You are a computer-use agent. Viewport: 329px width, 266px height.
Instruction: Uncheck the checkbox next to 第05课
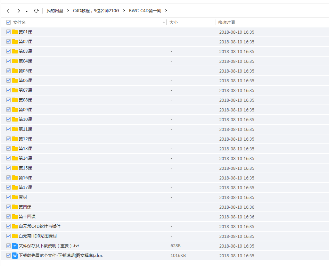[x=8, y=70]
